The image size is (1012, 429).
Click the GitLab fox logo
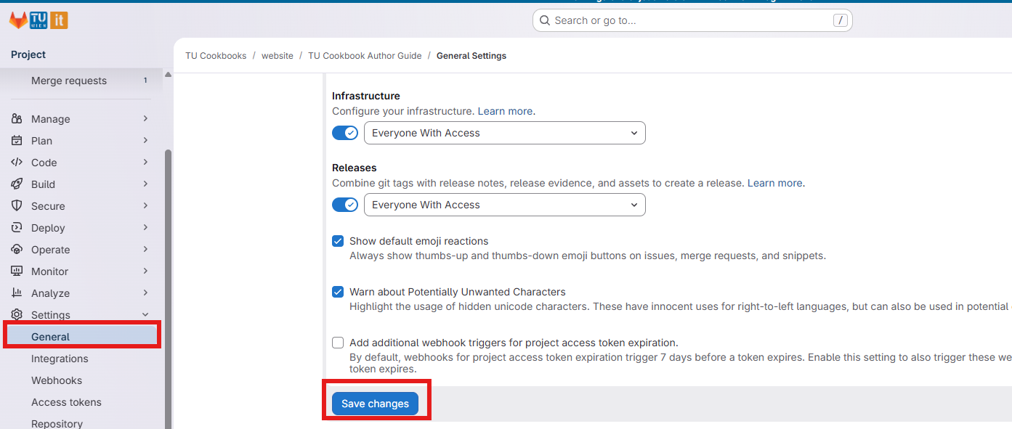click(x=18, y=20)
